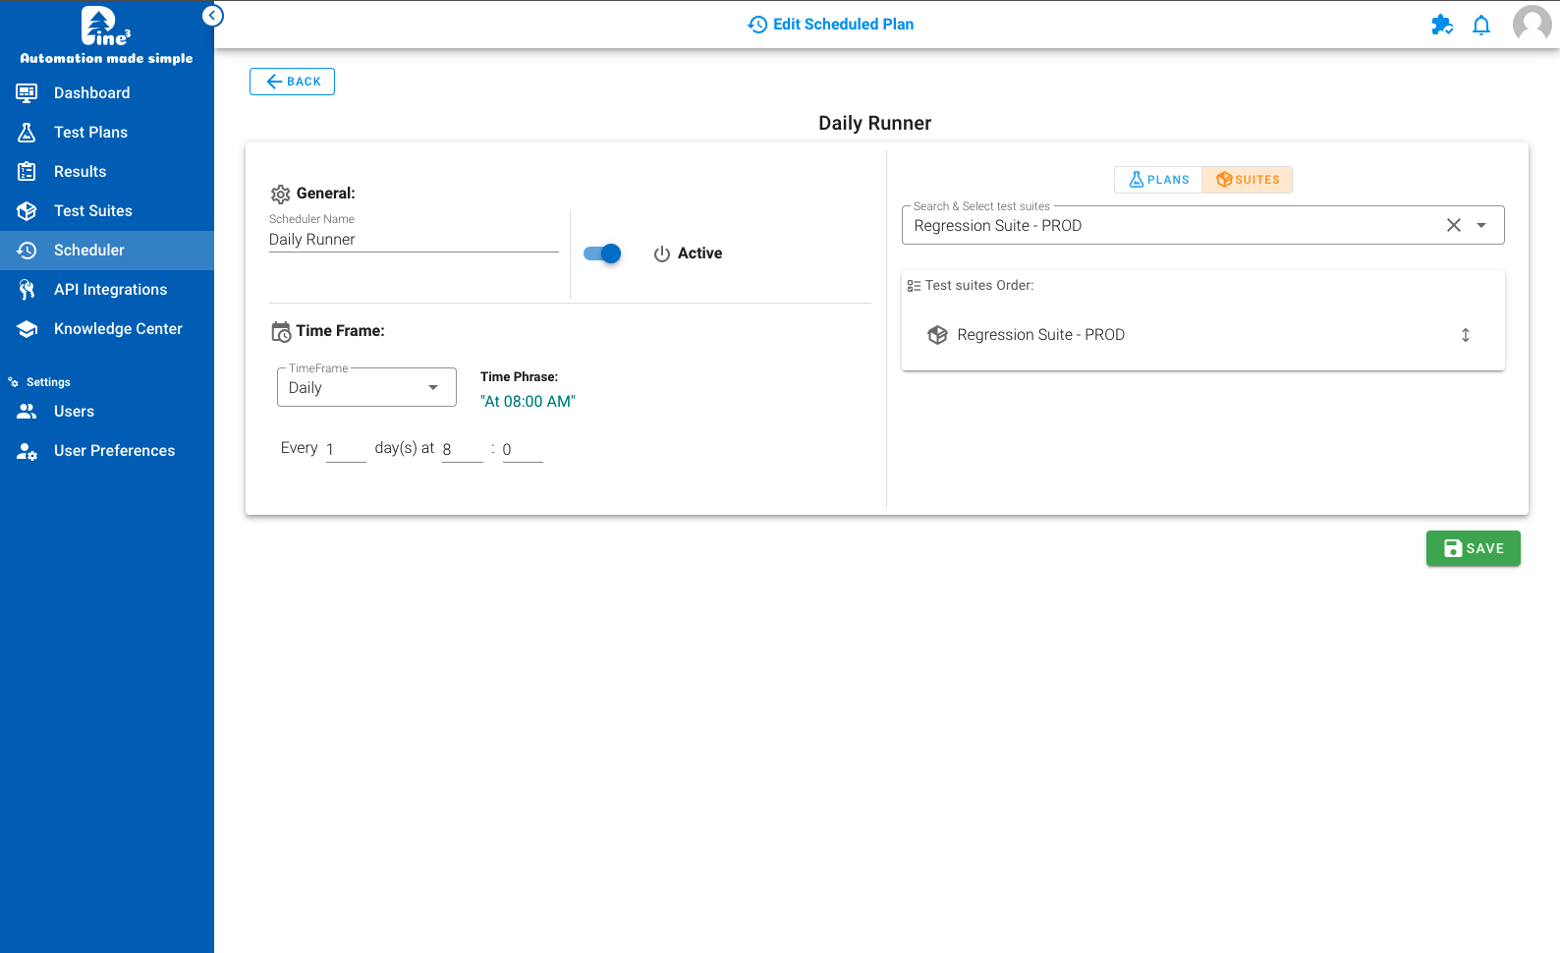Select the Scheduler menu item
Viewport: 1560px width, 953px height.
pos(107,251)
